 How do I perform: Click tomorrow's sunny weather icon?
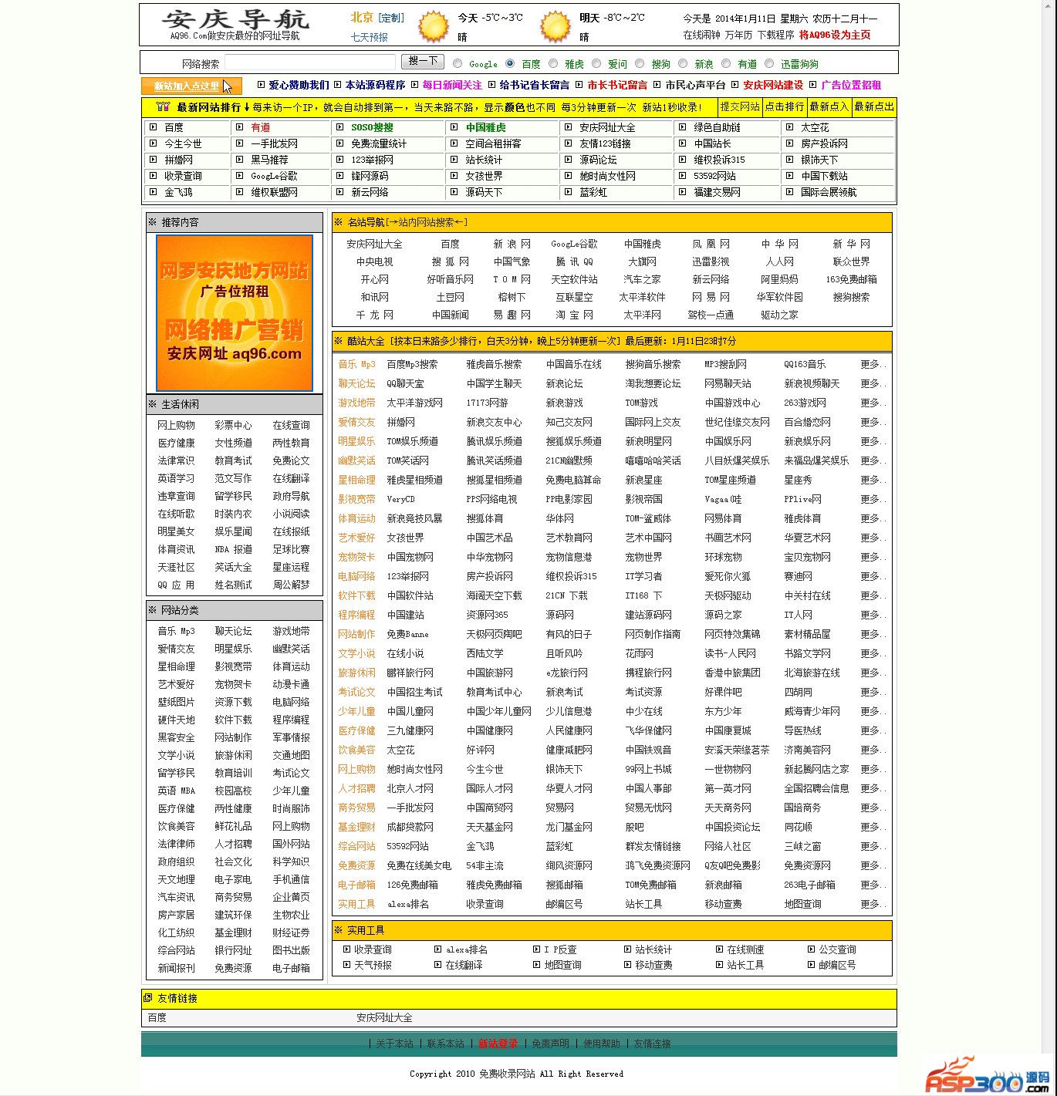(x=555, y=26)
